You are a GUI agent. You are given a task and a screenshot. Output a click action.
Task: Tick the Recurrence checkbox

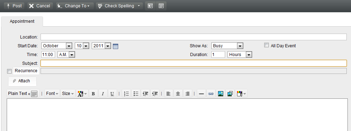tap(10, 71)
